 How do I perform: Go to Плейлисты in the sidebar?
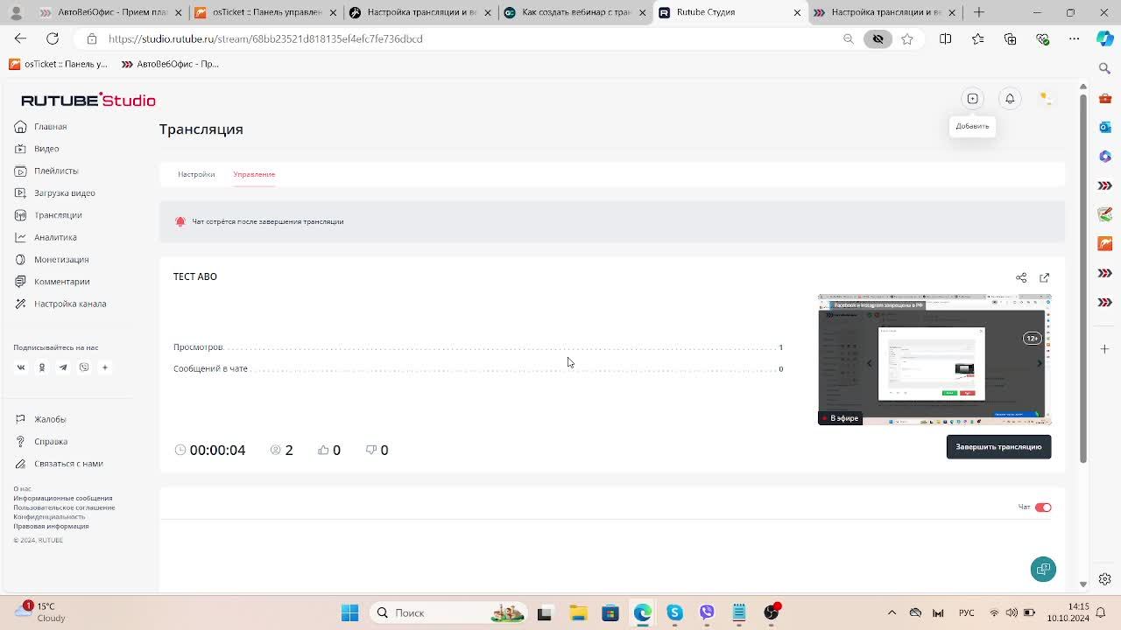point(46,171)
